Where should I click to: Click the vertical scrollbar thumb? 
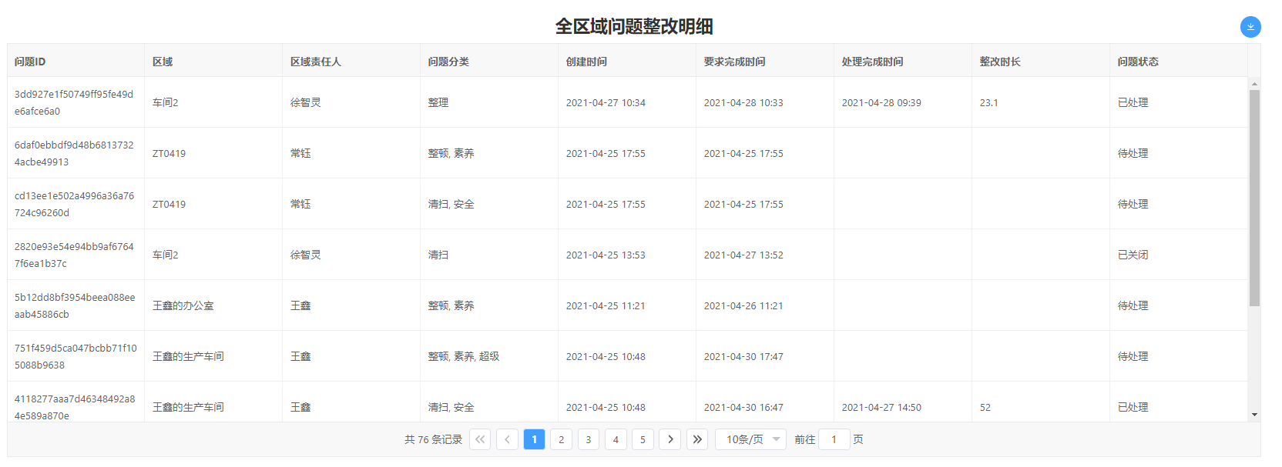[1254, 198]
